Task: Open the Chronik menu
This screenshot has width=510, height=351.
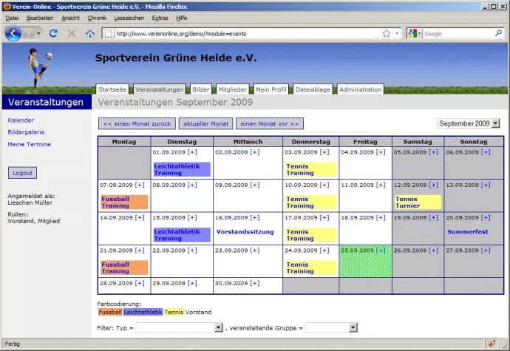Action: pos(97,17)
